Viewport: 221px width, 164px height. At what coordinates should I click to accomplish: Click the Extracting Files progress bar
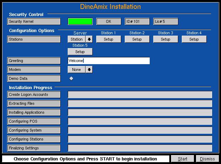(140, 103)
